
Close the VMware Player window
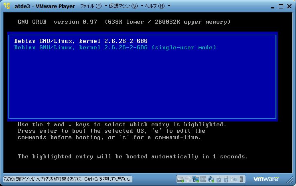(290, 6)
